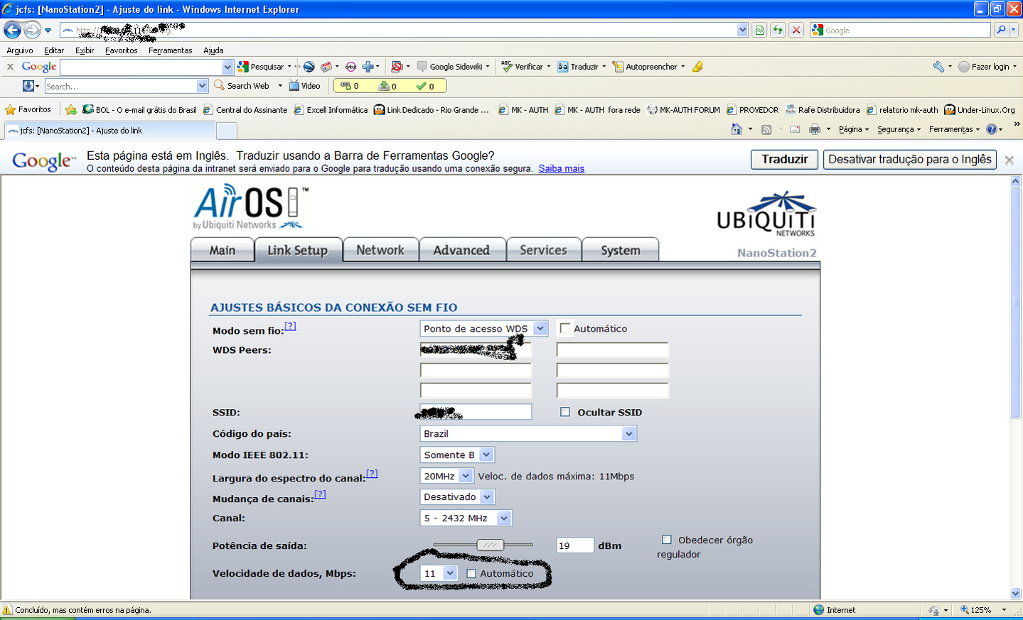Expand the address bar history dropdown arrow
This screenshot has width=1023, height=620.
coord(743,30)
